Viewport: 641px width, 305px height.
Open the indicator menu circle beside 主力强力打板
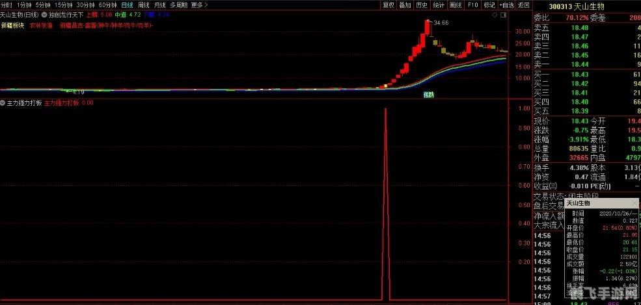click(x=3, y=103)
